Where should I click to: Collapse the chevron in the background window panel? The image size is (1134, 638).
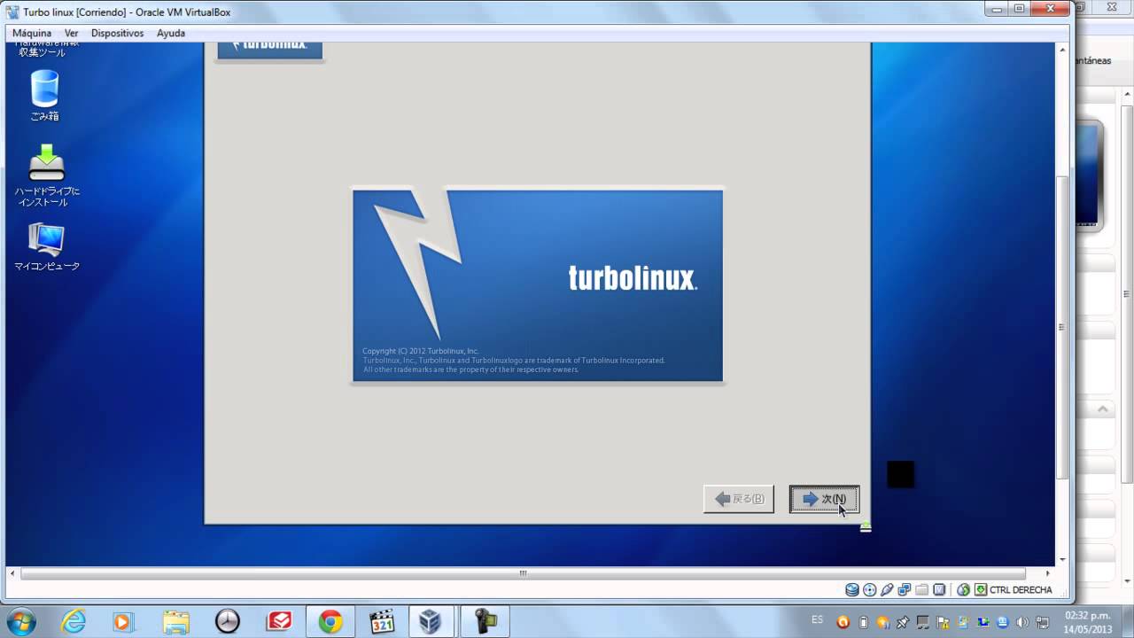click(1103, 409)
